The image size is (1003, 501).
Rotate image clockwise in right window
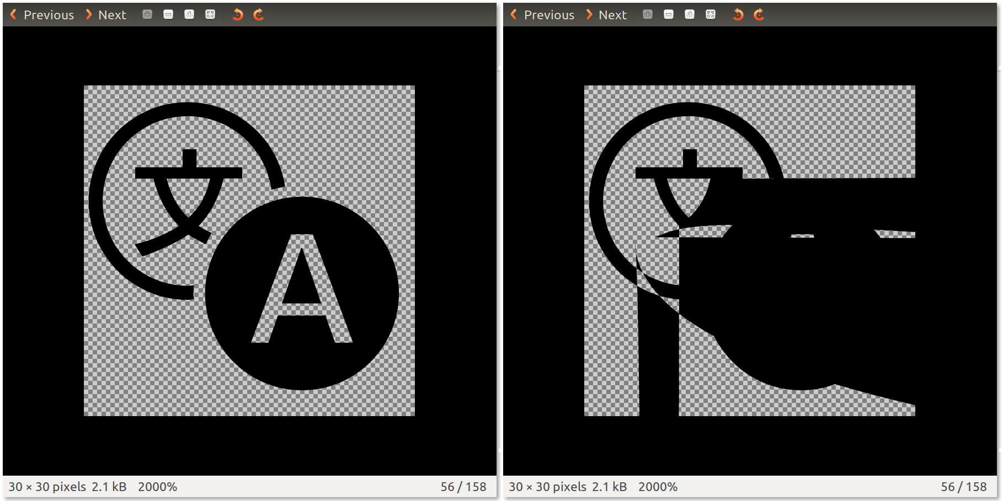point(759,14)
